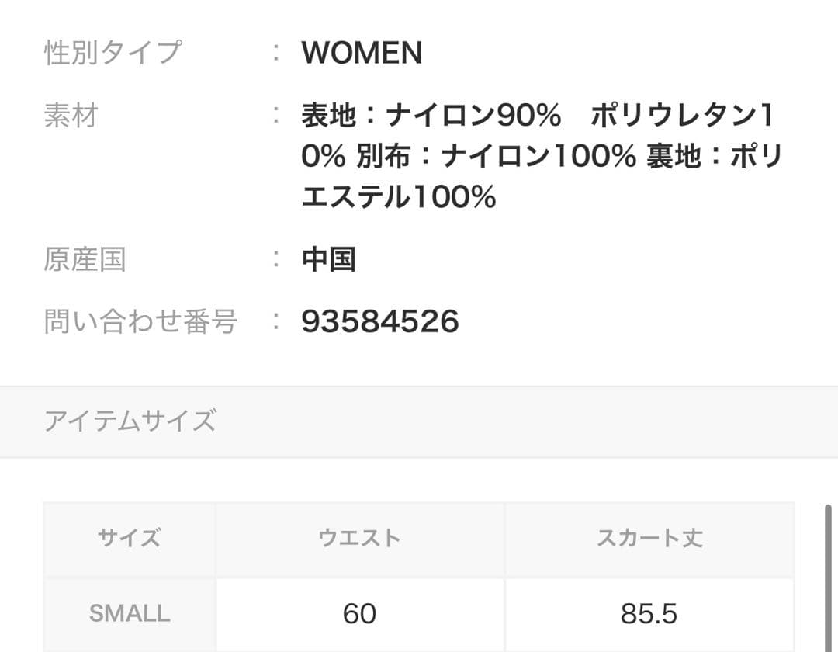Tap the 表地：ナイロン90% material text
Viewport: 838px width, 652px height.
(431, 116)
